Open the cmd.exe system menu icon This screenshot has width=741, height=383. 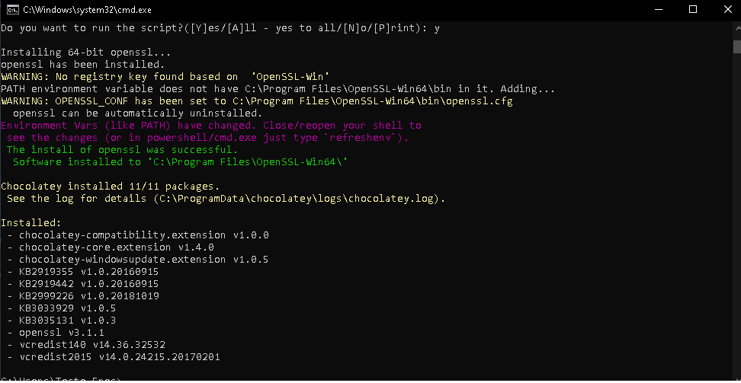coord(13,9)
